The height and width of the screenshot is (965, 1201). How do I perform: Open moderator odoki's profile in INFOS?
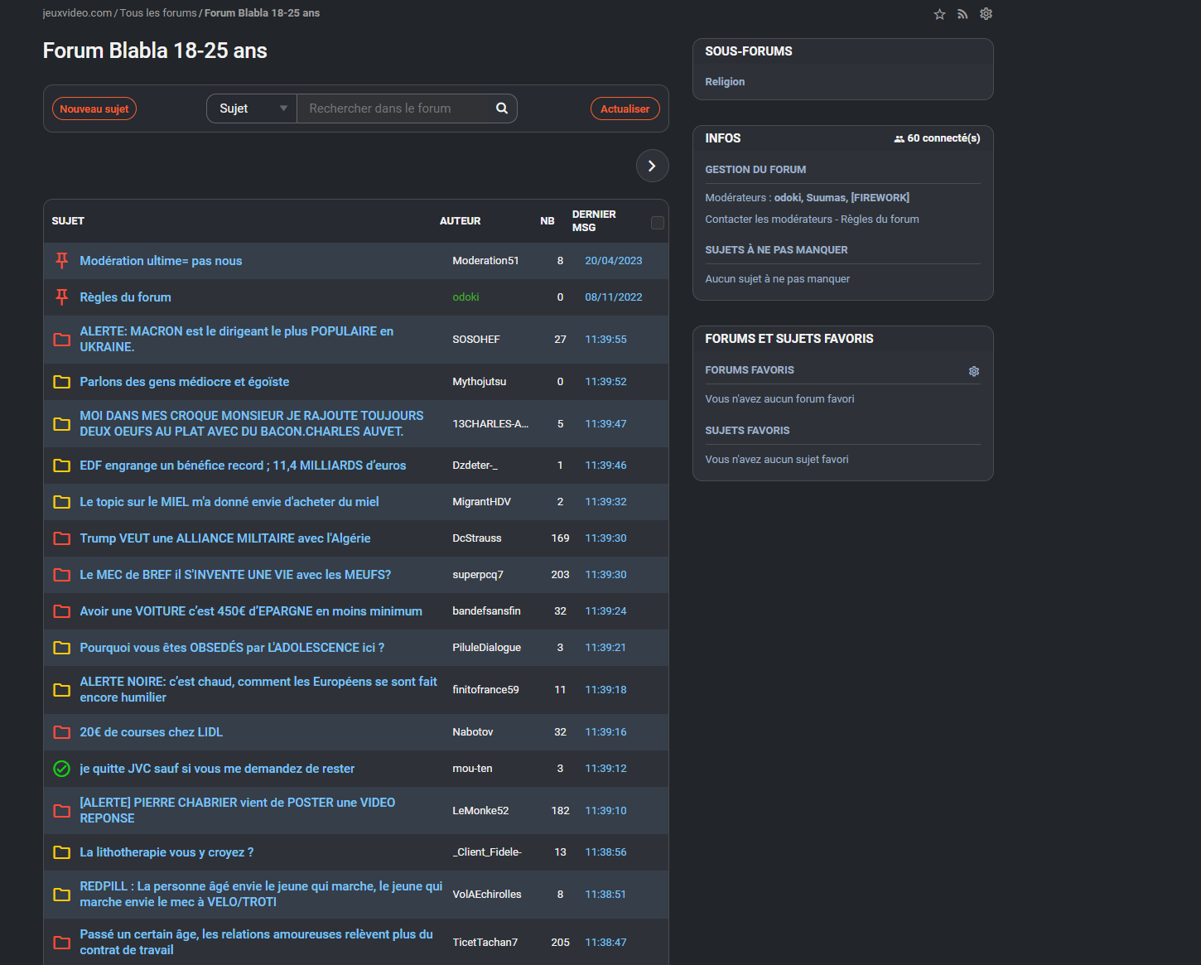tap(788, 198)
